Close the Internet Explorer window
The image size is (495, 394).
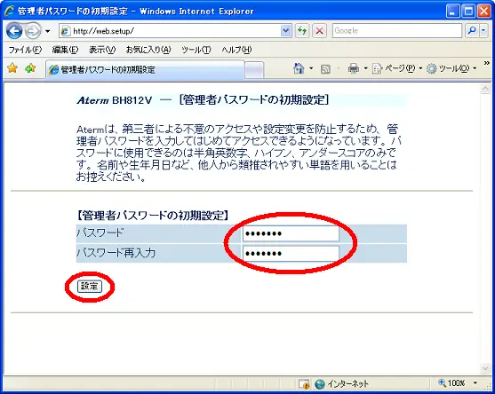484,12
